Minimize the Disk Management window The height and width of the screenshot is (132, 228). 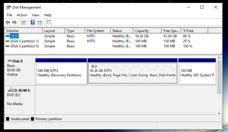189,7
